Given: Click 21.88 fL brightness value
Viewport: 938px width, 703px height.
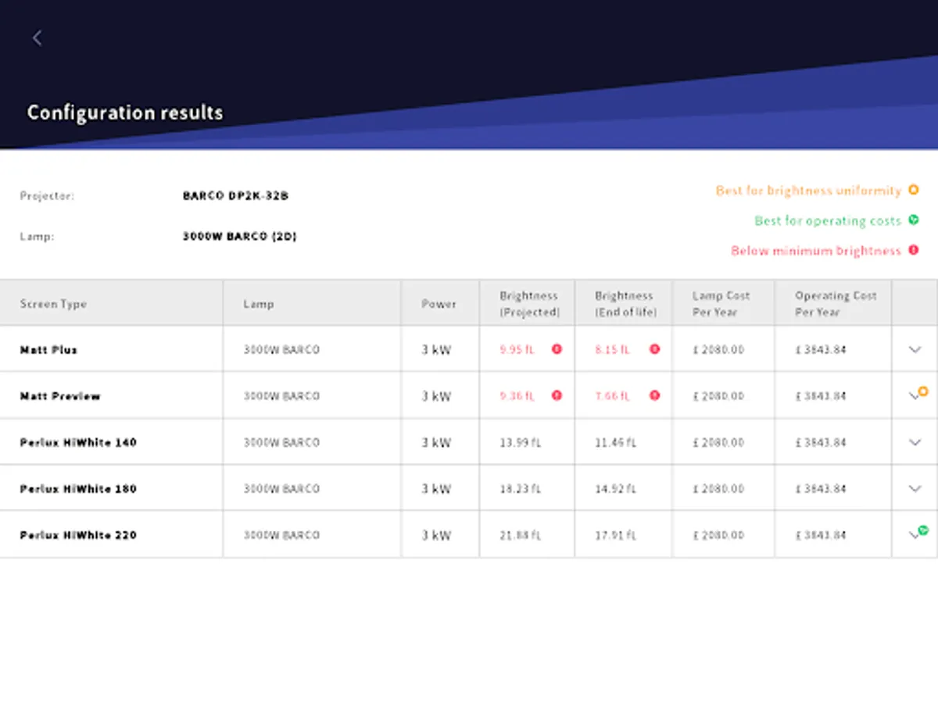Looking at the screenshot, I should [x=520, y=535].
